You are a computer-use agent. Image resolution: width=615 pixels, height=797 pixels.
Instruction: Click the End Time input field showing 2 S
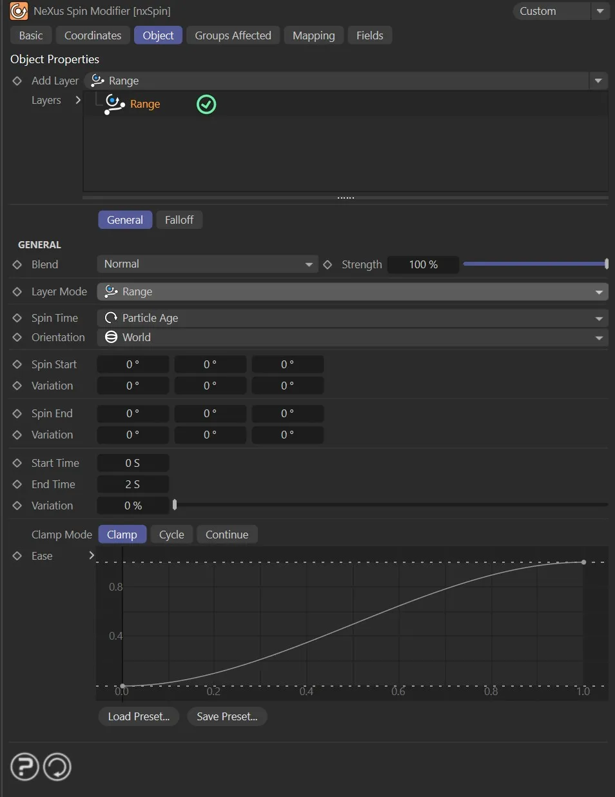(x=133, y=484)
